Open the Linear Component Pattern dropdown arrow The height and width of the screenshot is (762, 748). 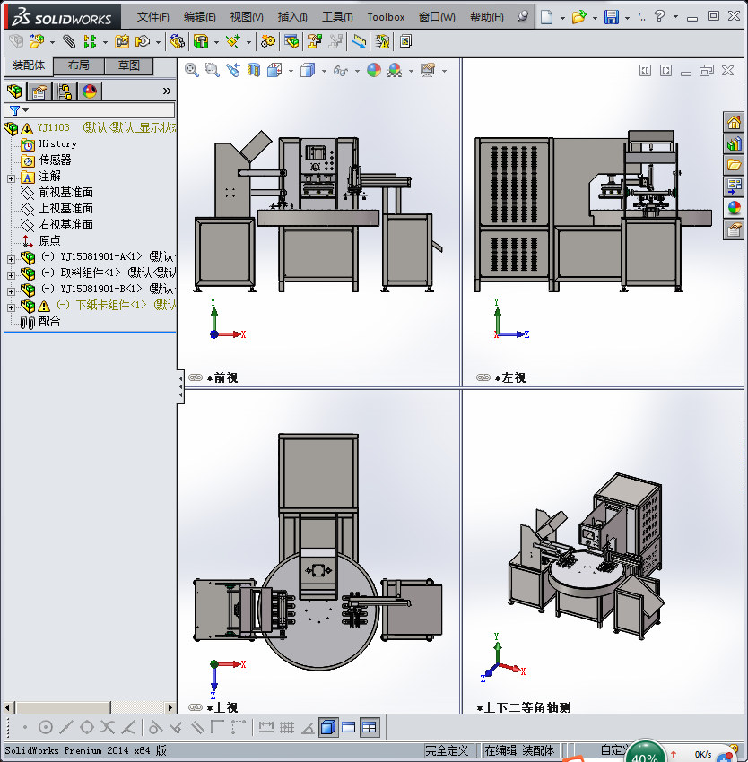[105, 43]
